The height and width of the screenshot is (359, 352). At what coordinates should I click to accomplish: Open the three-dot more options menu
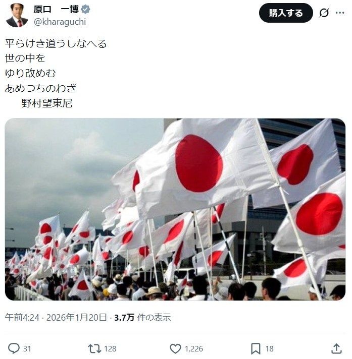point(339,13)
